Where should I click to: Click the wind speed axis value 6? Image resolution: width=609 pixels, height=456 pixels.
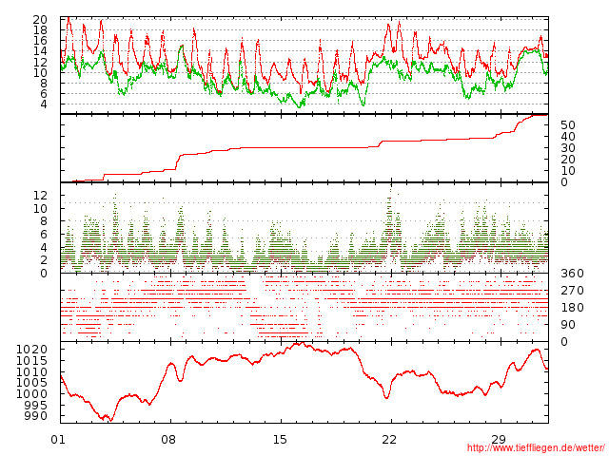coord(44,235)
